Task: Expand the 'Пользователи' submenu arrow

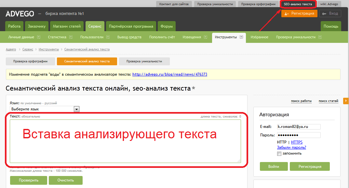Action: 108,37
